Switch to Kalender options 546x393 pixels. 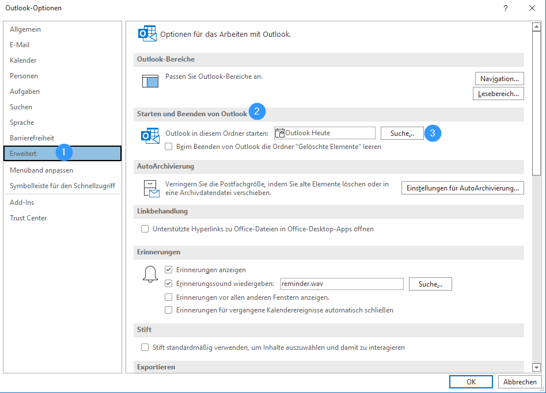(x=63, y=60)
